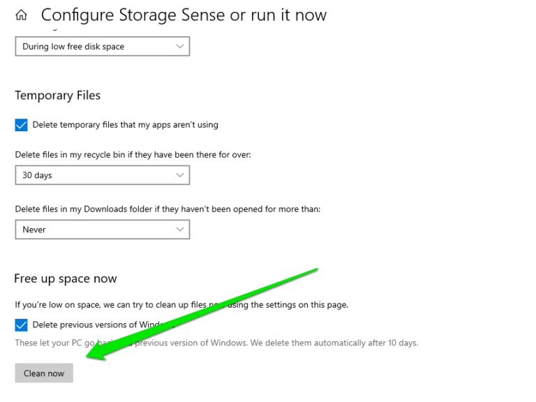Click the recycle bin deletion setting label
The width and height of the screenshot is (536, 402).
pyautogui.click(x=133, y=154)
